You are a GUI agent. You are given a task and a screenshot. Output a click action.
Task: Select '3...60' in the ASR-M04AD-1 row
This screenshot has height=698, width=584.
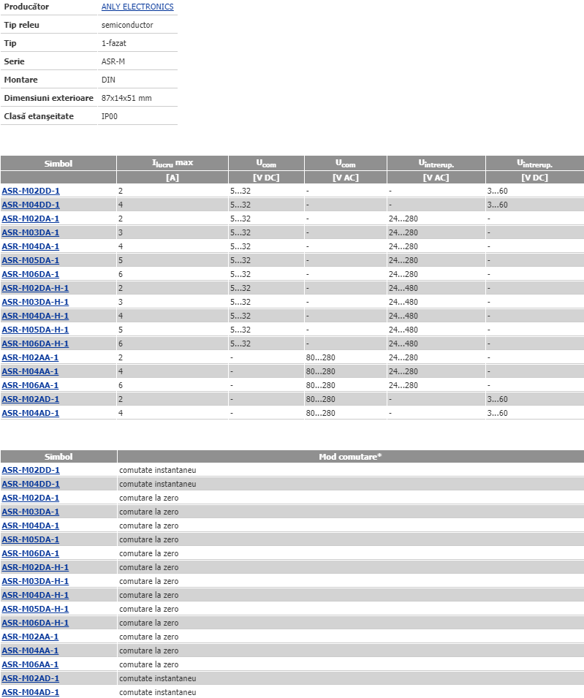497,413
